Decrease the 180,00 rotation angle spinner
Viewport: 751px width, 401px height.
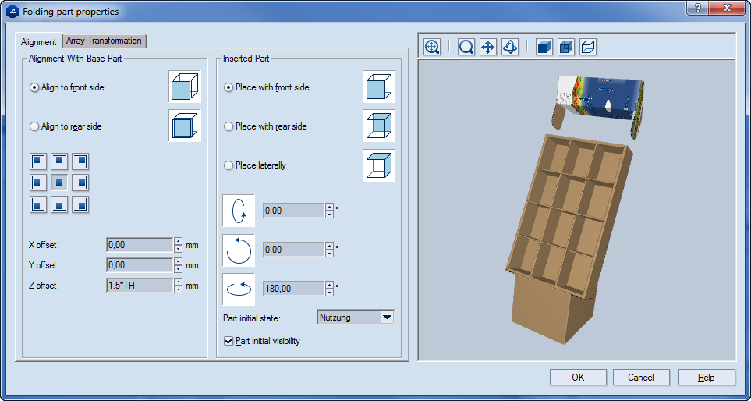(330, 293)
